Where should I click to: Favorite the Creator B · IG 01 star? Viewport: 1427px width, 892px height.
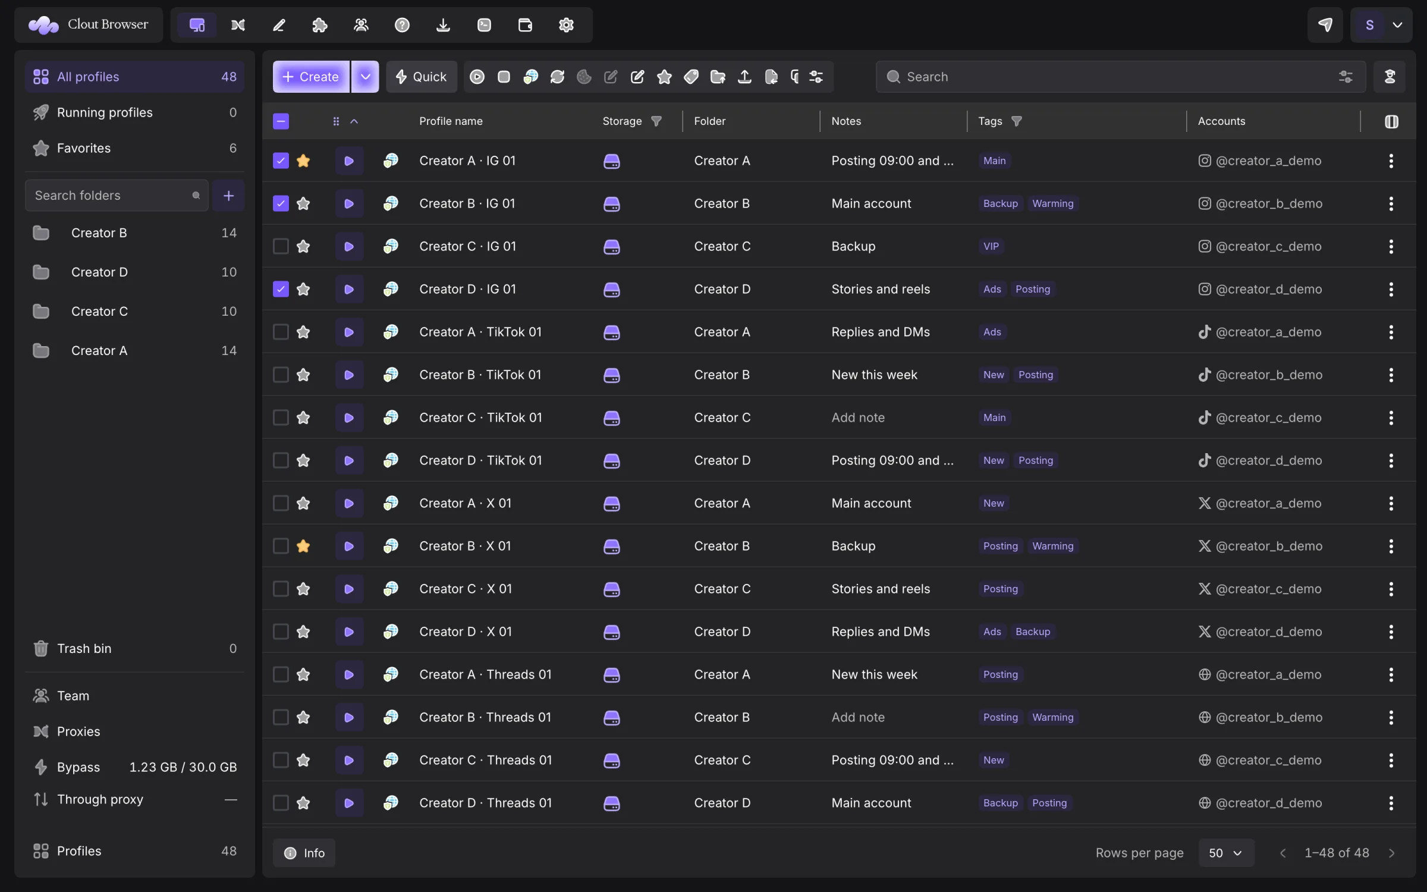(x=303, y=203)
